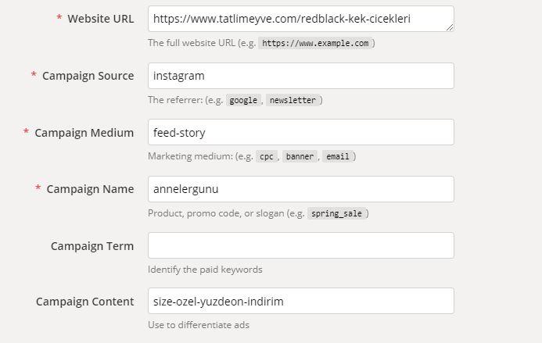Click the "Campaign Term" label
Image resolution: width=542 pixels, height=343 pixels.
coord(92,246)
